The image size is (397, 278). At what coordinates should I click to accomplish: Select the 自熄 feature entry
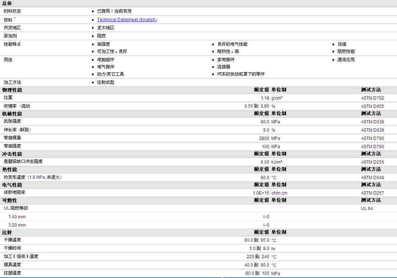tap(342, 44)
